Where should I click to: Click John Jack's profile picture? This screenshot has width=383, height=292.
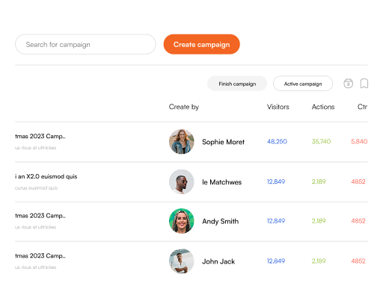point(182,261)
